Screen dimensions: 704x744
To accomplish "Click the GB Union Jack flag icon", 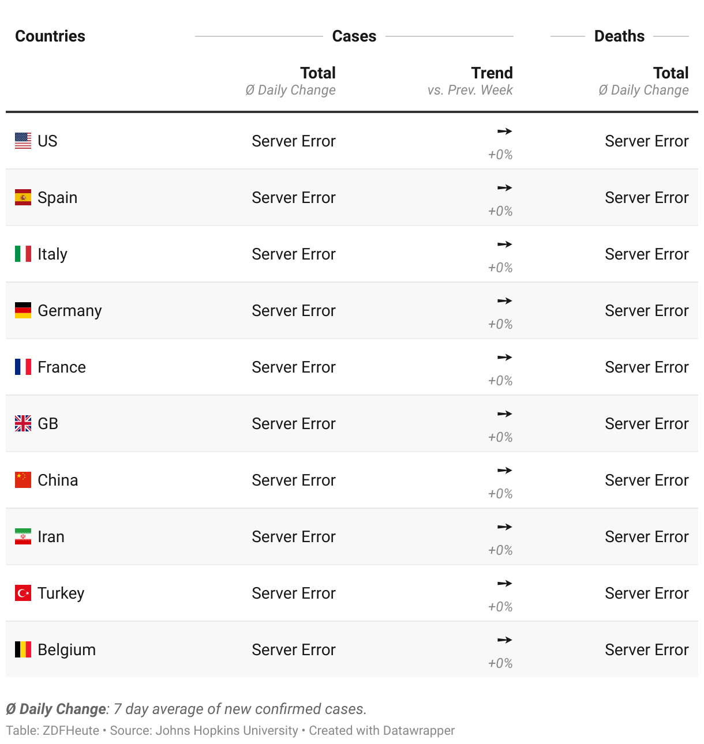I will pos(23,423).
